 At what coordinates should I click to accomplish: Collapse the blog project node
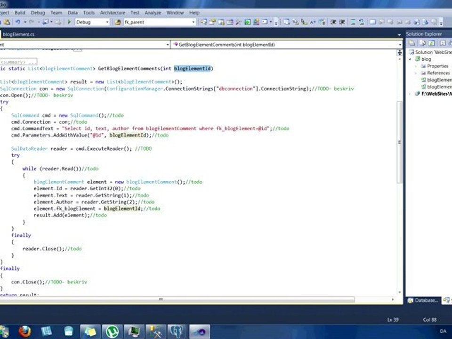(x=410, y=59)
